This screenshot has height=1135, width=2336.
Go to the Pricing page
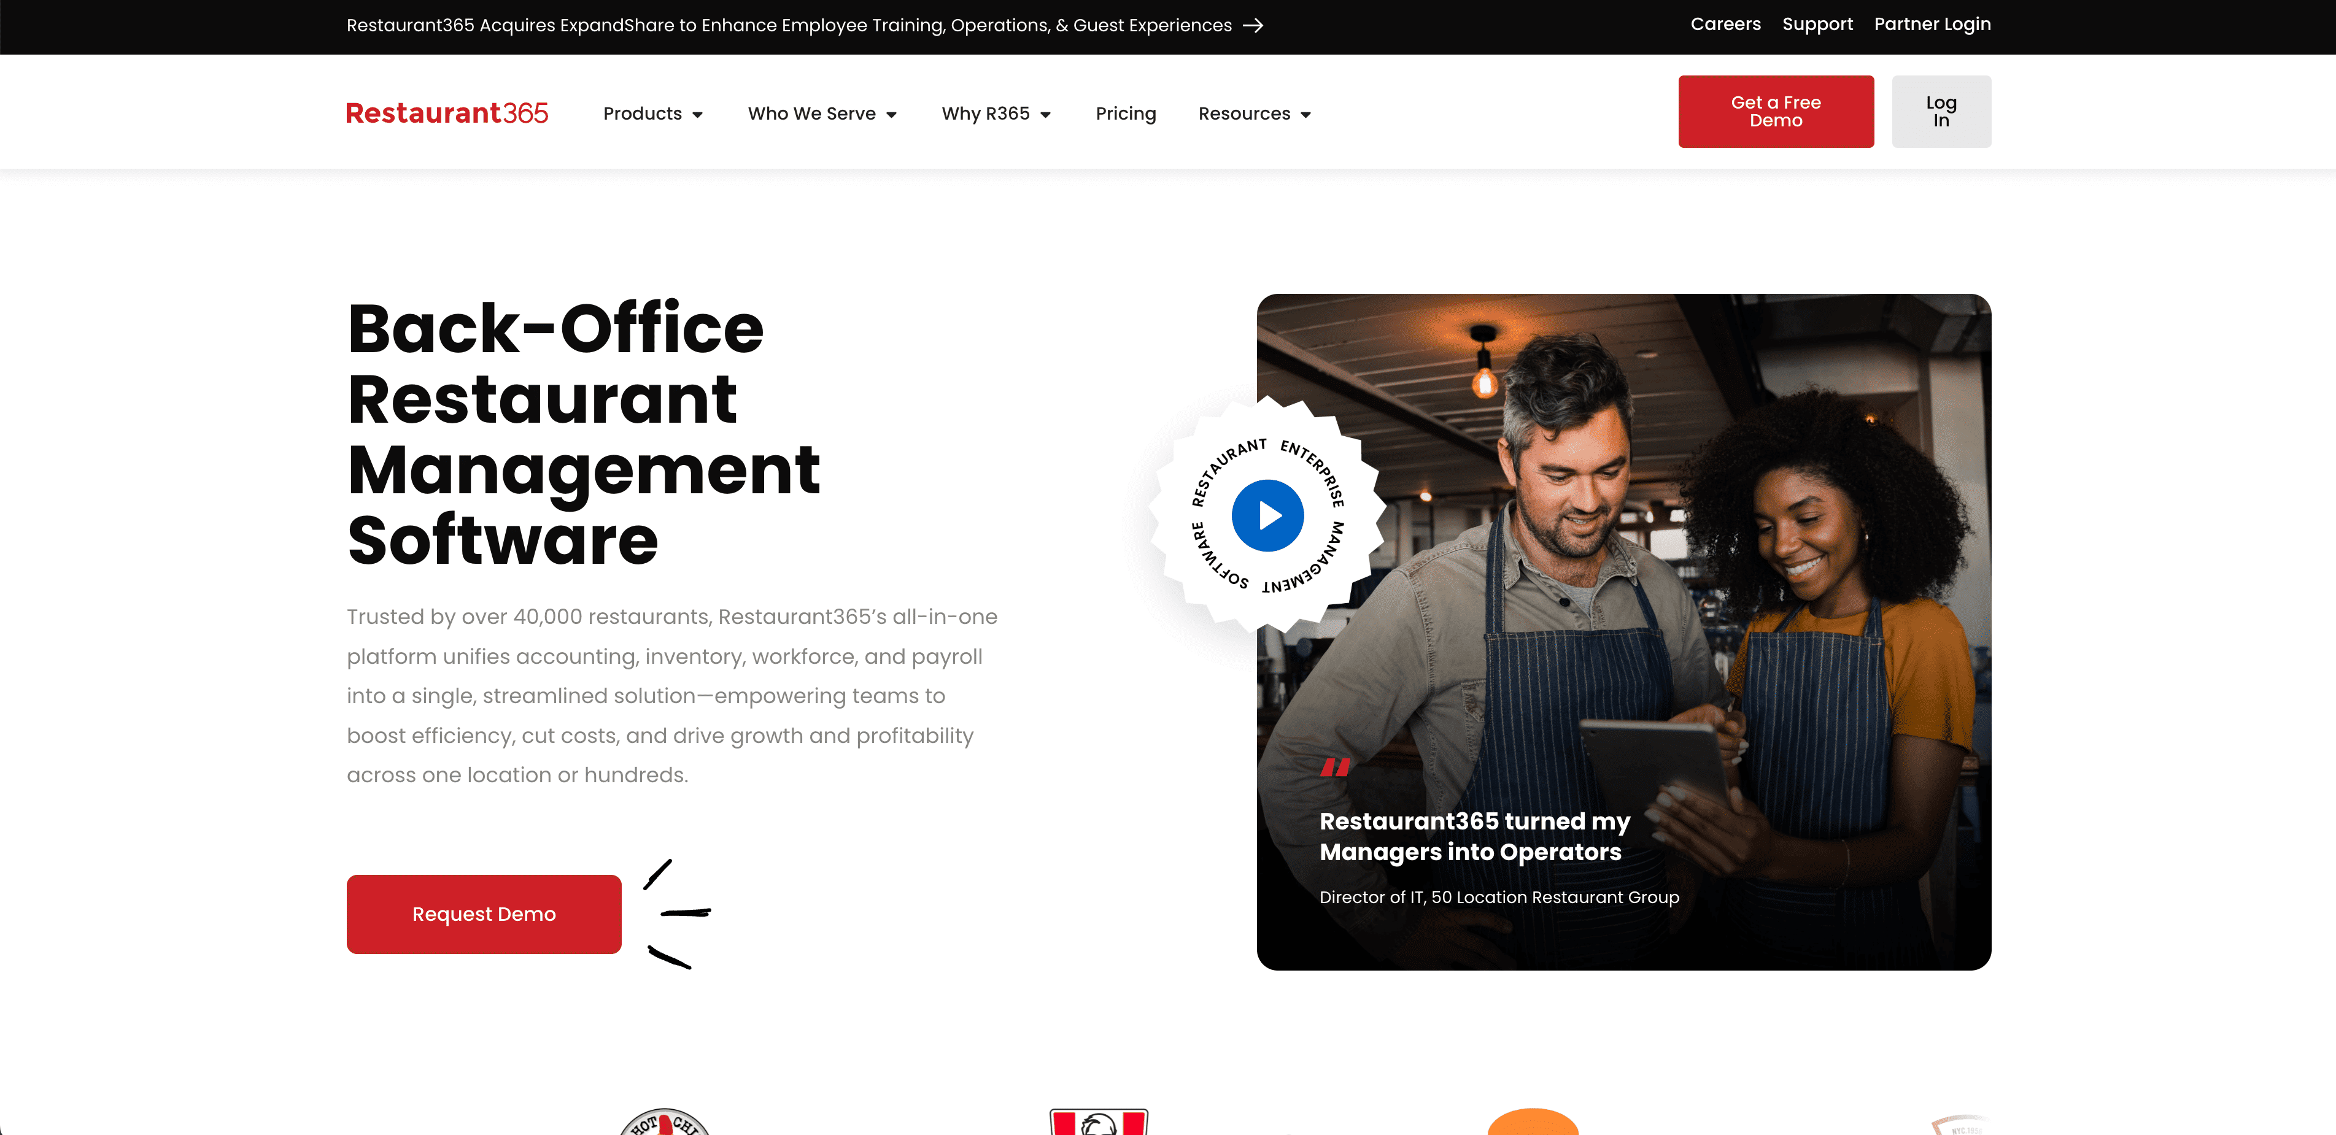pyautogui.click(x=1126, y=113)
